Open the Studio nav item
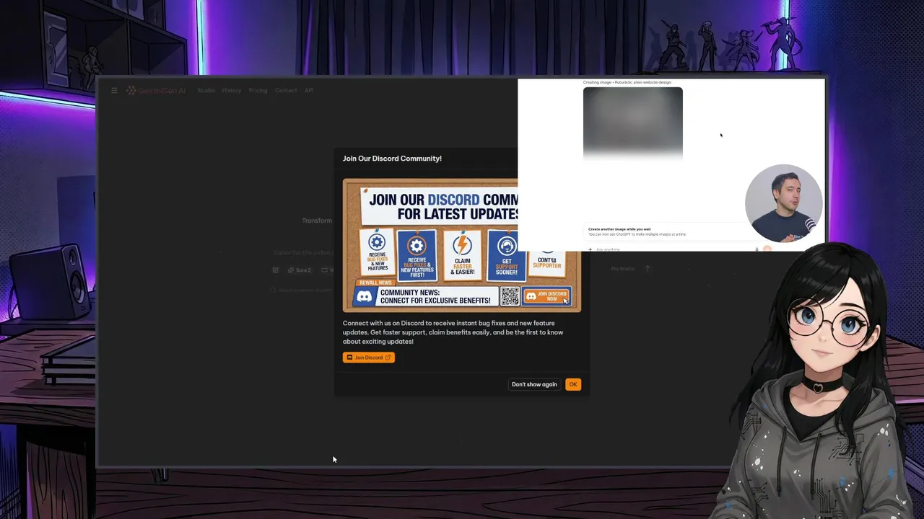The height and width of the screenshot is (519, 924). click(x=206, y=90)
